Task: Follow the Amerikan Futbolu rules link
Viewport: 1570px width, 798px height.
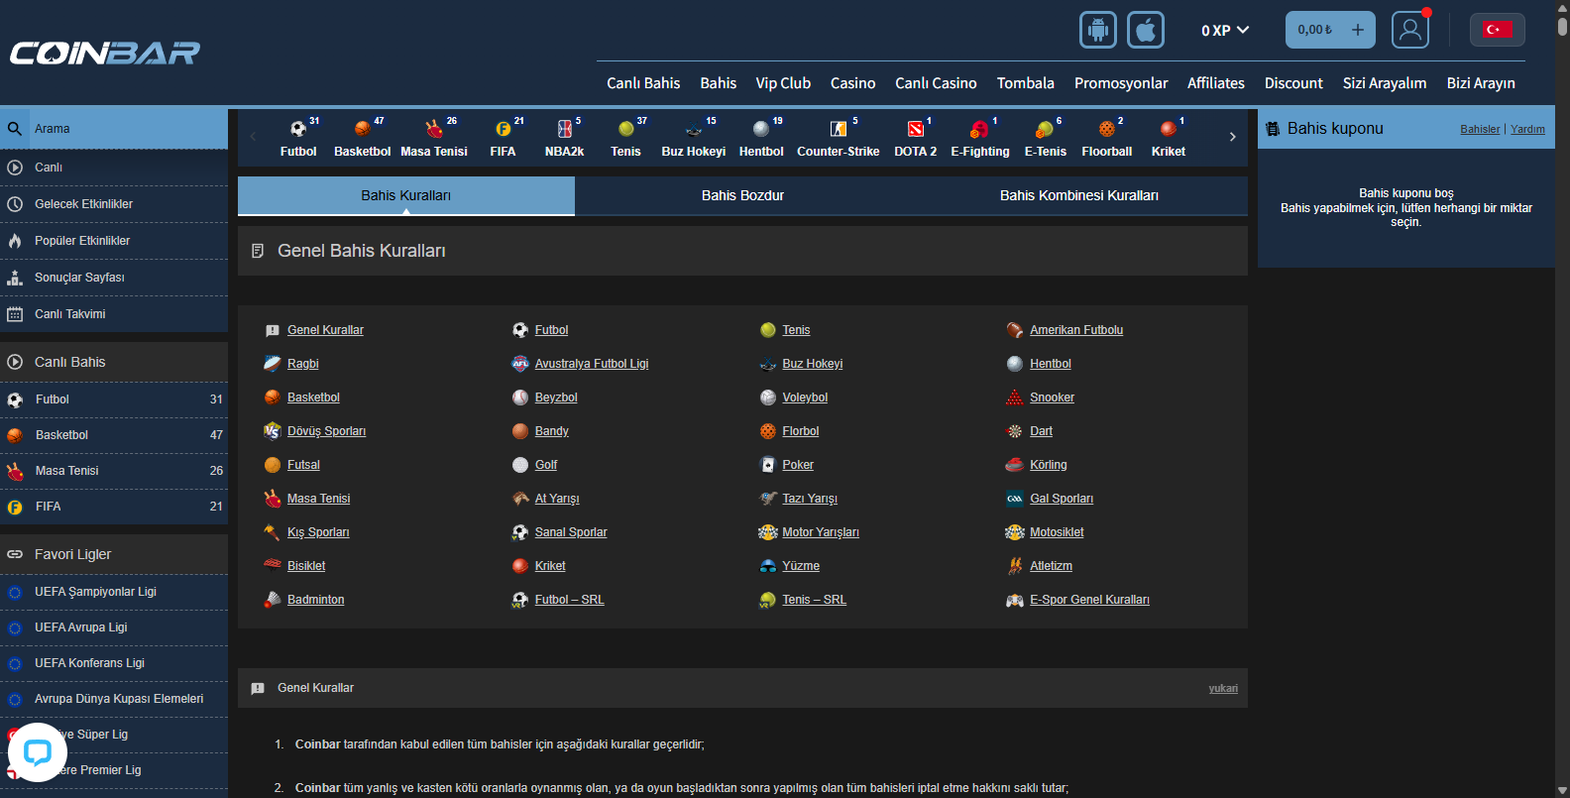Action: tap(1075, 330)
